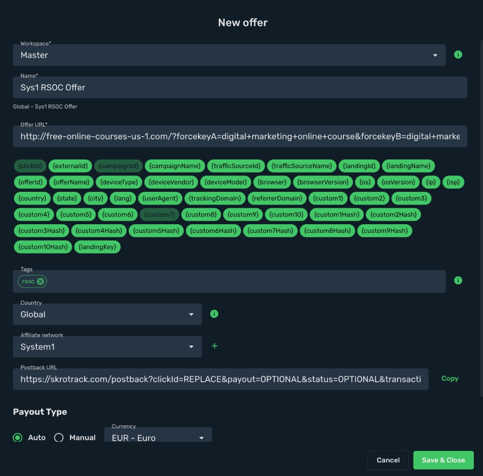
Task: Expand the Affiliate network dropdown
Action: tap(107, 346)
